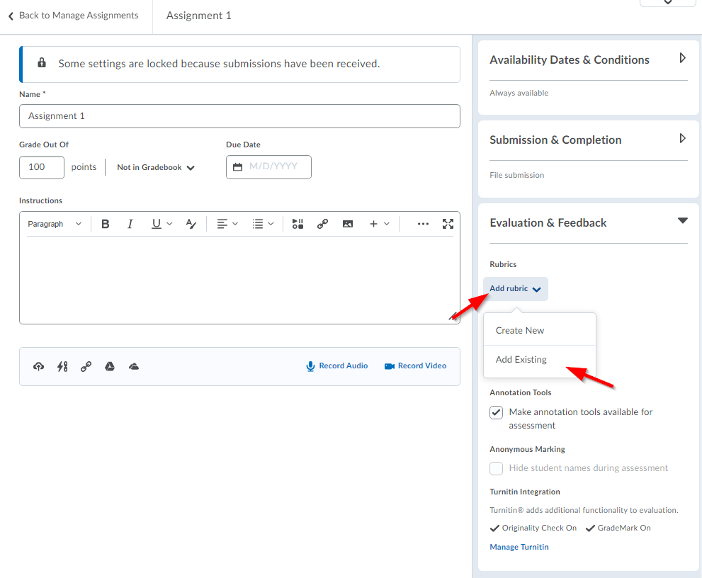Click the file upload cloud icon

click(39, 366)
